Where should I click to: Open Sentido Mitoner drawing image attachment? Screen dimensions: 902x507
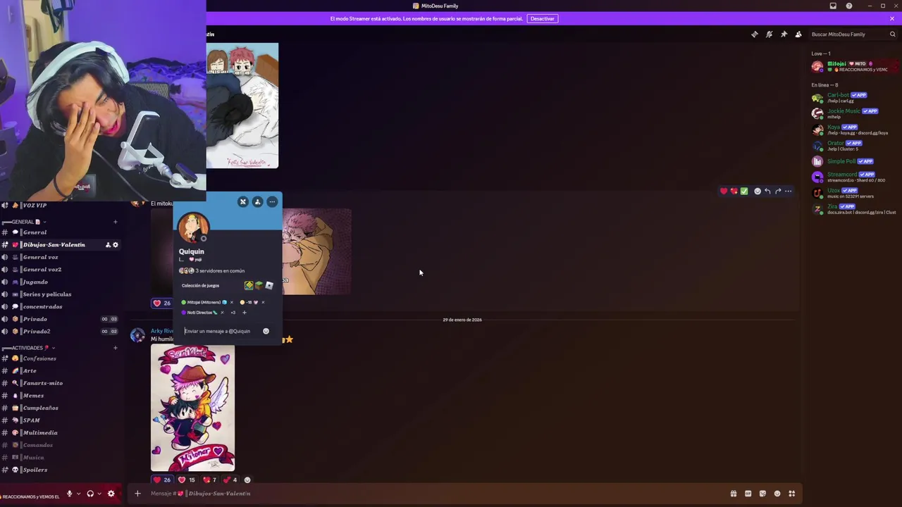(x=192, y=408)
